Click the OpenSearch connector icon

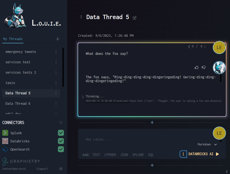(x=5, y=149)
